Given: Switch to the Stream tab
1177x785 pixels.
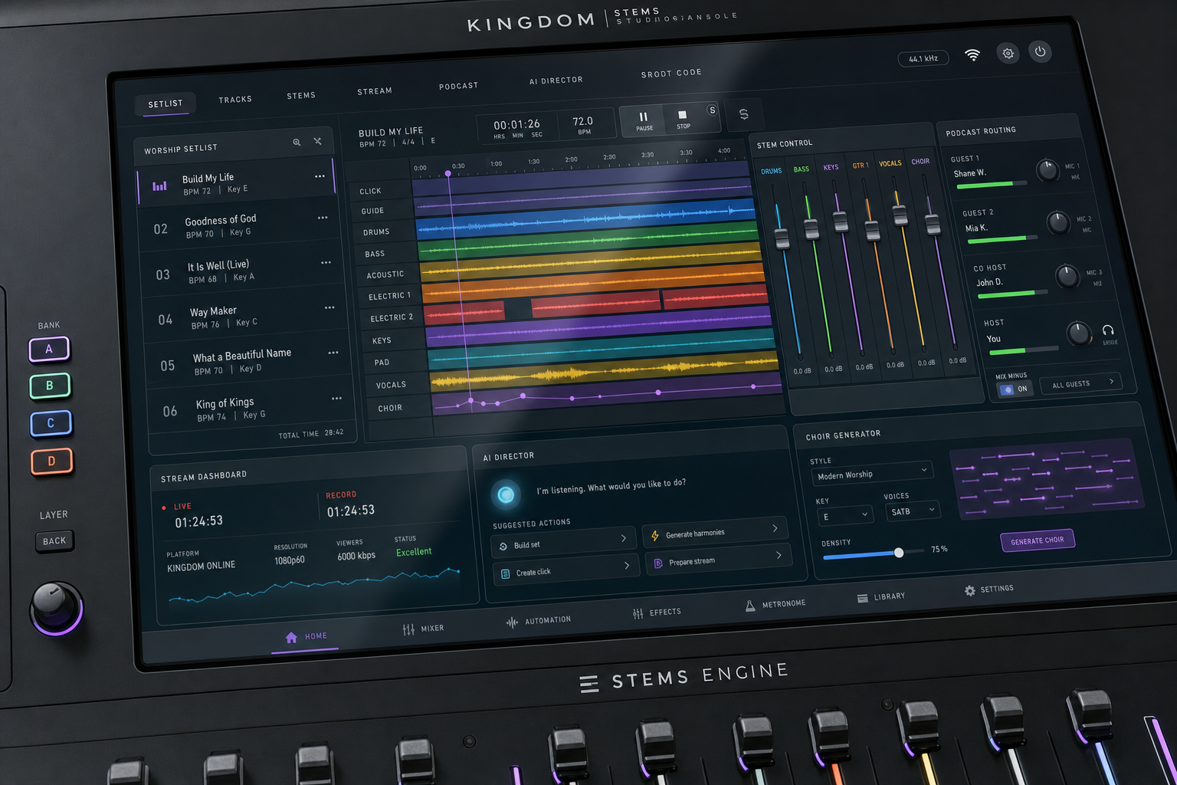Looking at the screenshot, I should pos(375,91).
